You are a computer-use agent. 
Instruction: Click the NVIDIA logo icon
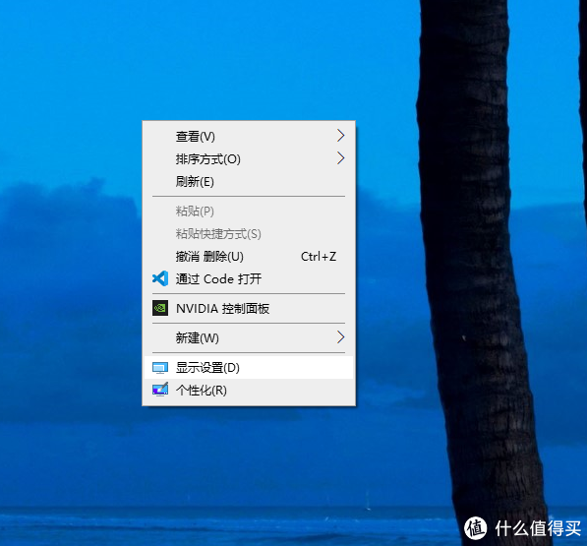click(x=160, y=308)
